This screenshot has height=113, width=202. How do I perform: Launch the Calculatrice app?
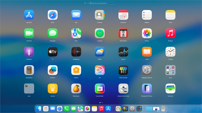(29, 70)
